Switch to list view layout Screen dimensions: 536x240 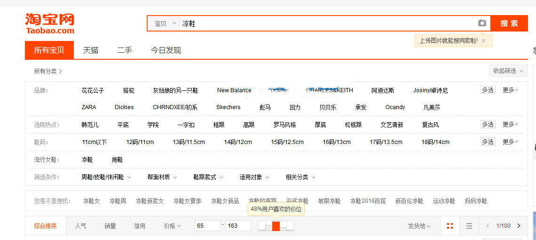pos(469,226)
